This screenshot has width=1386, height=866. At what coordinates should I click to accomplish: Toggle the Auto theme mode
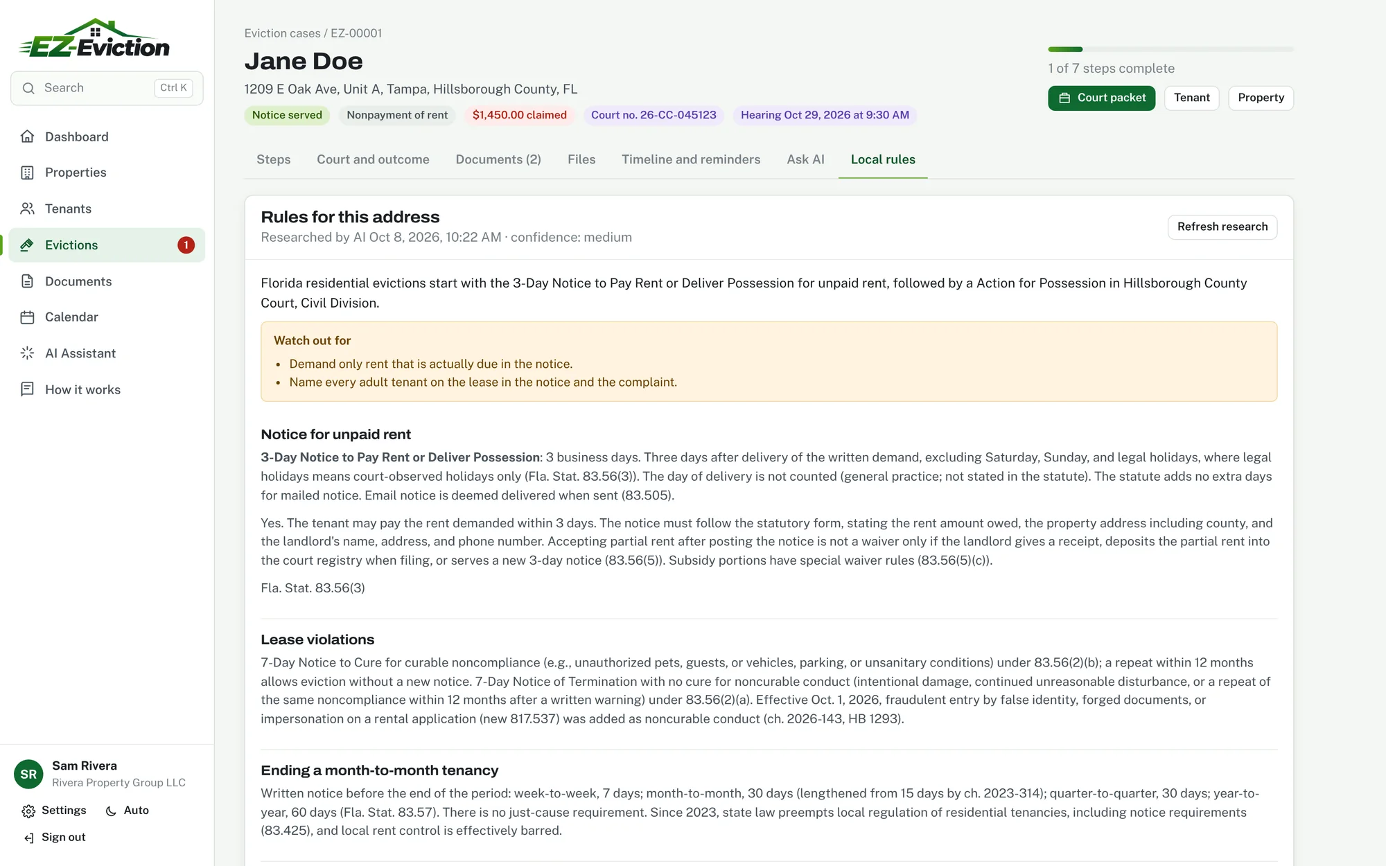[x=127, y=811]
